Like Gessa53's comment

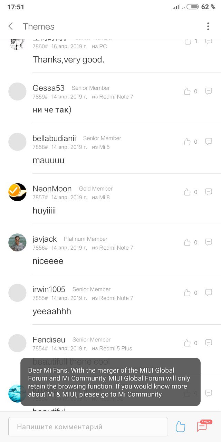point(187,92)
